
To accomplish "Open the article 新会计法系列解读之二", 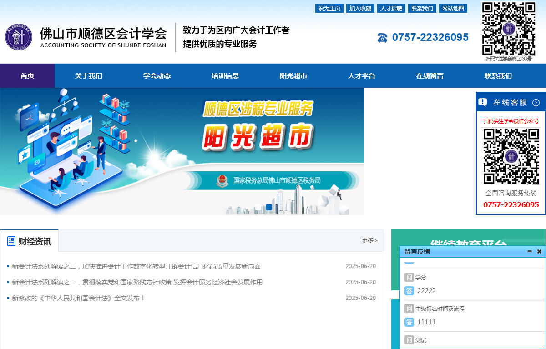I will (x=136, y=266).
